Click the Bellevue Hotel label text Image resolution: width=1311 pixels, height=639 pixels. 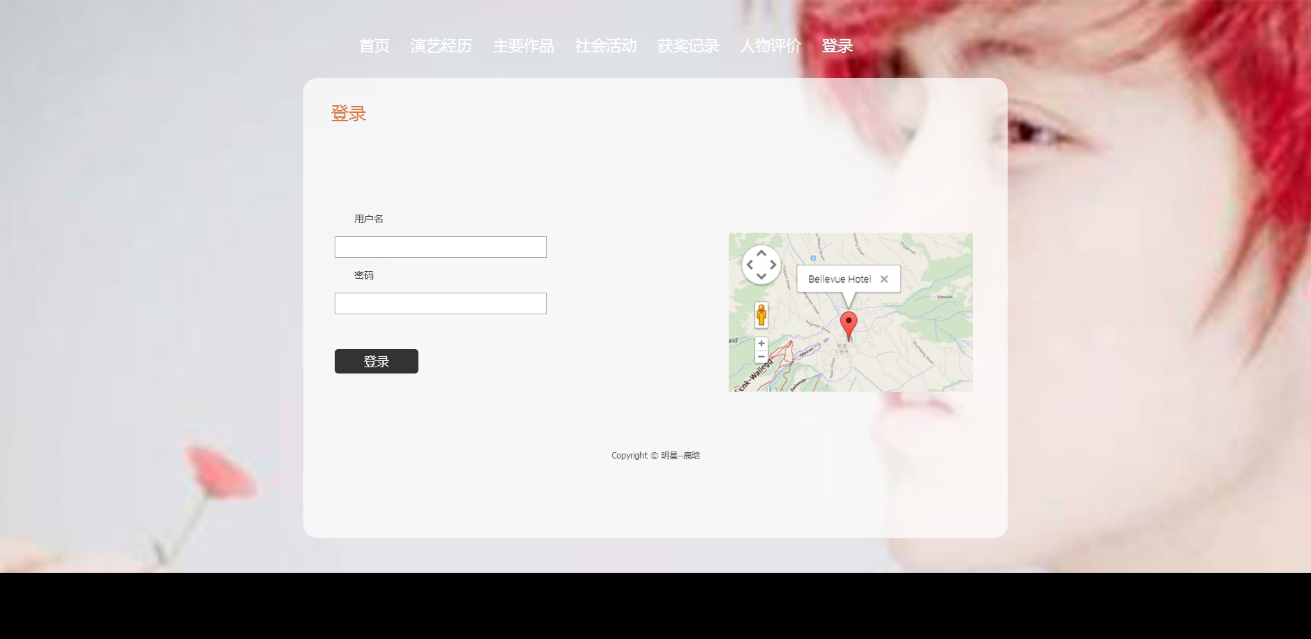point(840,279)
